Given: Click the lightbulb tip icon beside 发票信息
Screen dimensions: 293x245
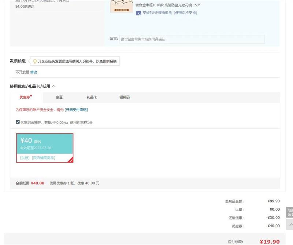Looking at the screenshot, I should pyautogui.click(x=35, y=61).
